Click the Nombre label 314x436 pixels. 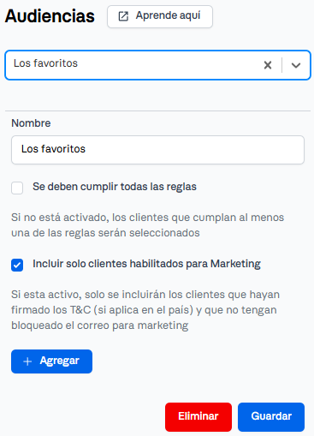tap(31, 123)
